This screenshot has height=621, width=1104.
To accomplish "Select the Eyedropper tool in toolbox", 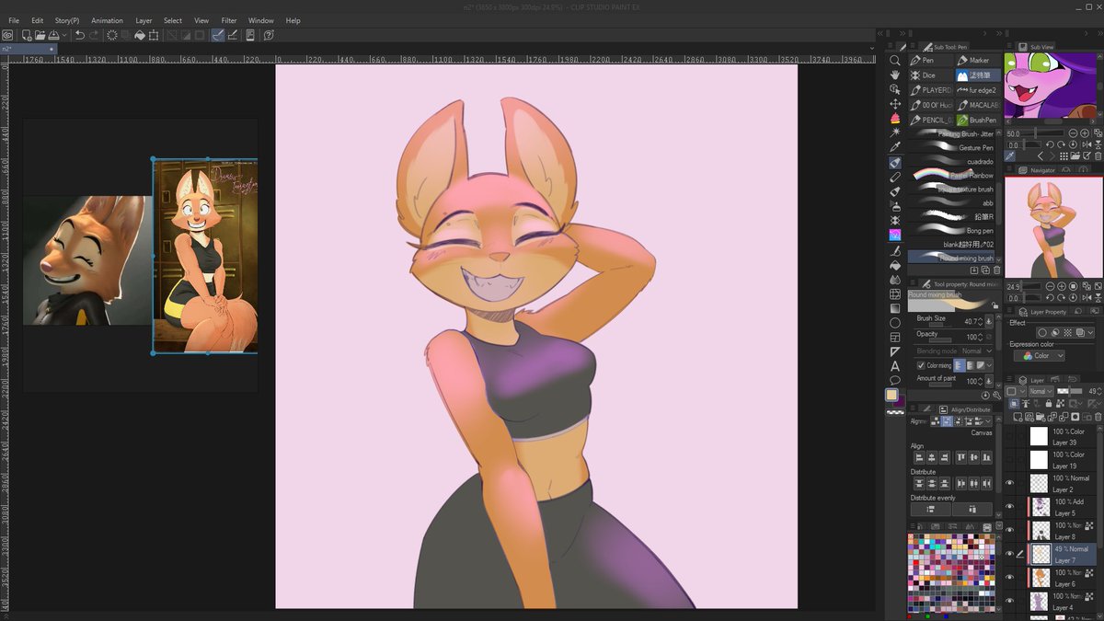I will (x=894, y=148).
